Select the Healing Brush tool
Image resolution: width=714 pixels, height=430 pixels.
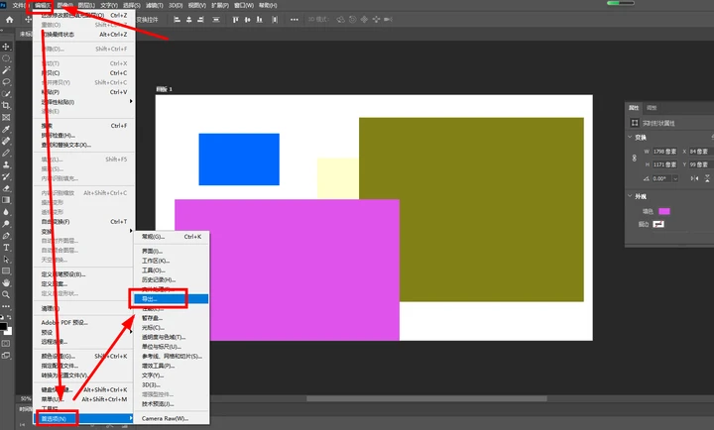click(x=6, y=141)
